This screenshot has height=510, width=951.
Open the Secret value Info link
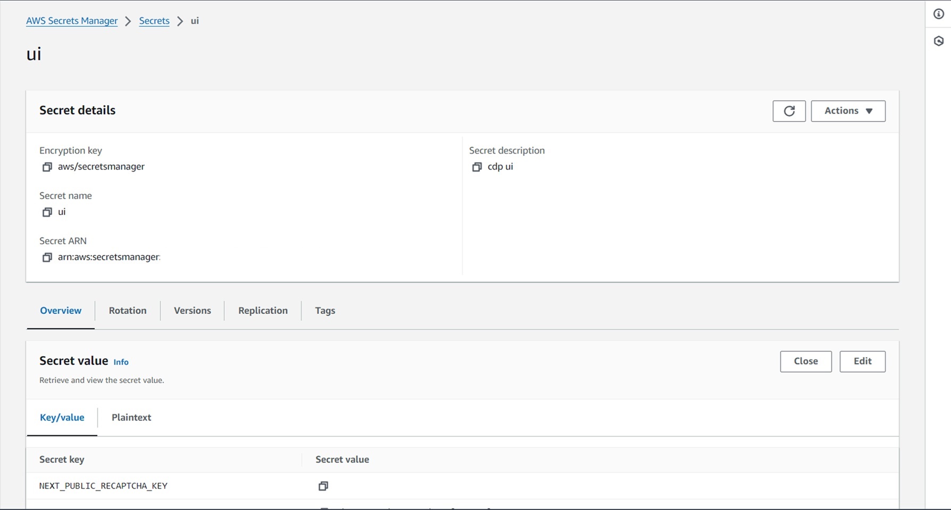point(121,362)
